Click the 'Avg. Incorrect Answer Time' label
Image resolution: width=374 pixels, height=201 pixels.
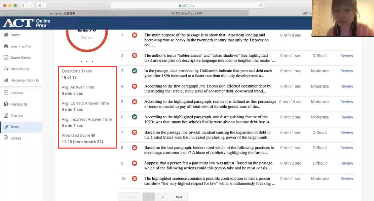pos(86,119)
